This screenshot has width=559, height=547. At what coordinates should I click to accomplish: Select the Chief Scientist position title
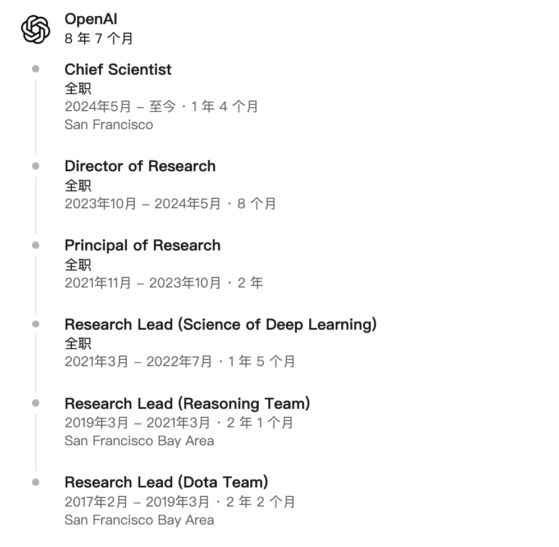(x=118, y=69)
